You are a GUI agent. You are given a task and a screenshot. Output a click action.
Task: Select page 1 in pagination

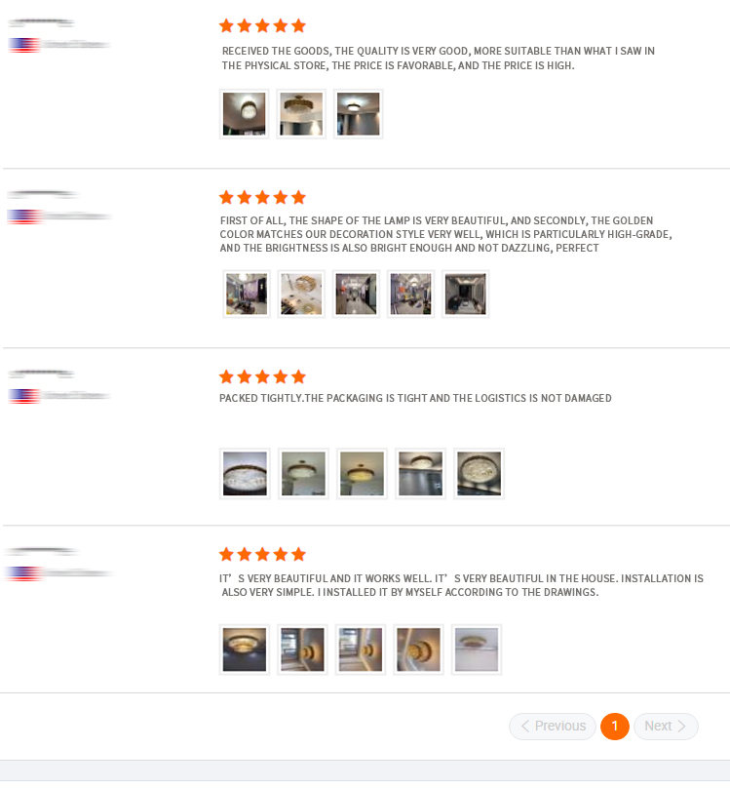[x=615, y=727]
